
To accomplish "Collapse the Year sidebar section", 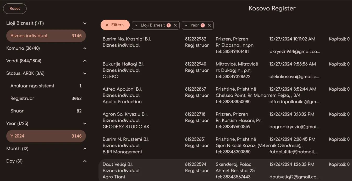I will pyautogui.click(x=85, y=124).
